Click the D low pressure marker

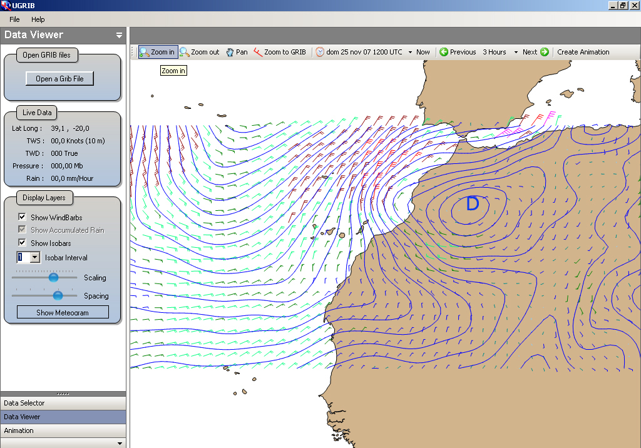click(473, 203)
